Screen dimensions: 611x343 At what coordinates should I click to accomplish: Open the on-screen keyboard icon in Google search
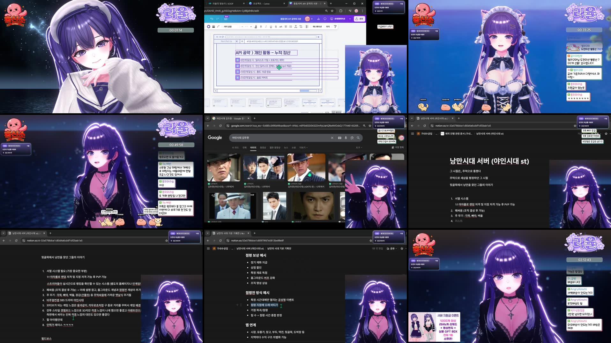339,138
